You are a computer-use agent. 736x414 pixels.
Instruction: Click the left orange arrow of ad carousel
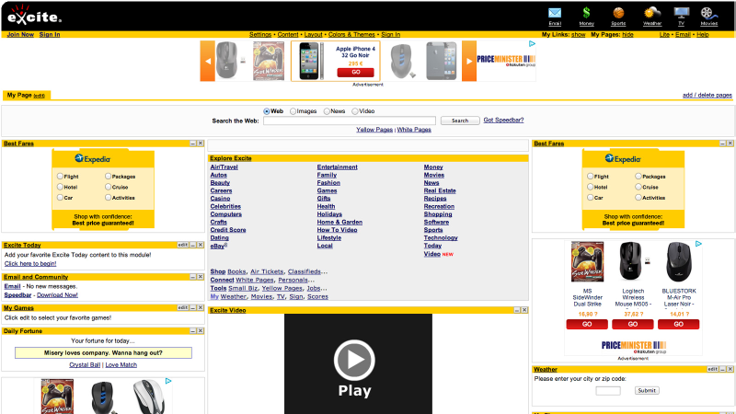click(208, 61)
